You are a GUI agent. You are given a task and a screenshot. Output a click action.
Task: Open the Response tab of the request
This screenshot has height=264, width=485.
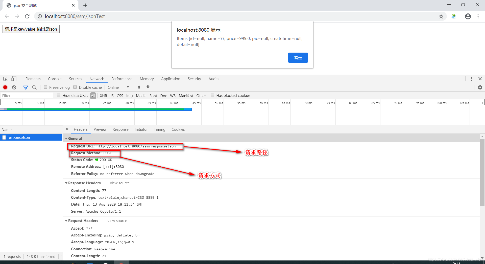[120, 129]
